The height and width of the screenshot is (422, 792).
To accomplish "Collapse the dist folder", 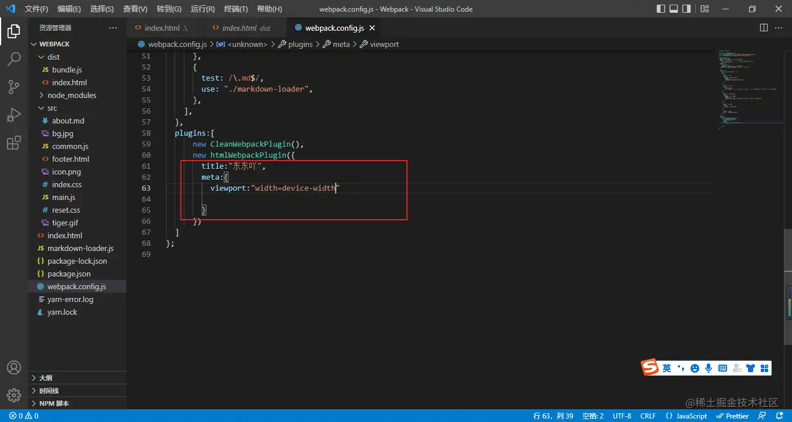I will [x=77, y=57].
